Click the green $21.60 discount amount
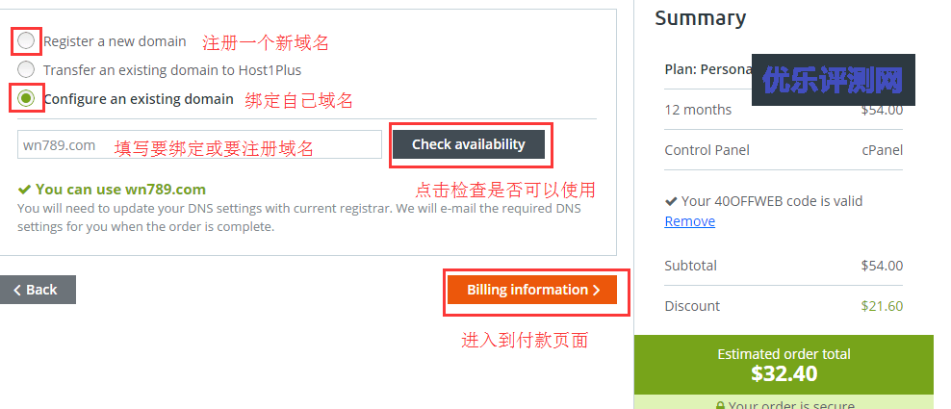951x409 pixels. point(882,306)
